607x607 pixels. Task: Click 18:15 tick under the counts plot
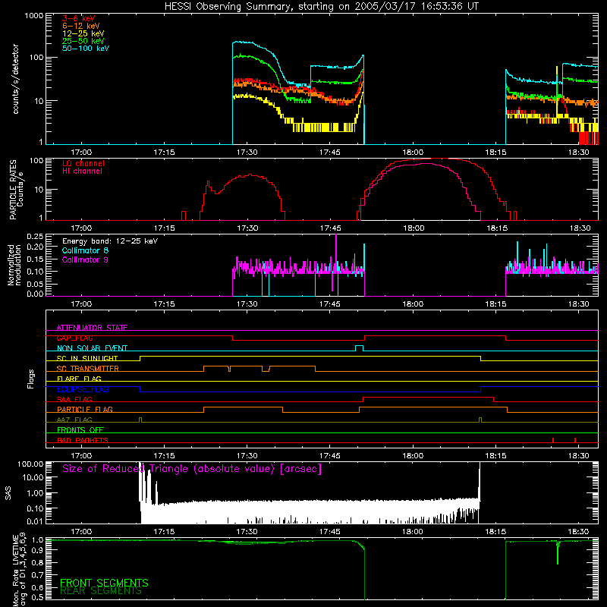(x=496, y=153)
